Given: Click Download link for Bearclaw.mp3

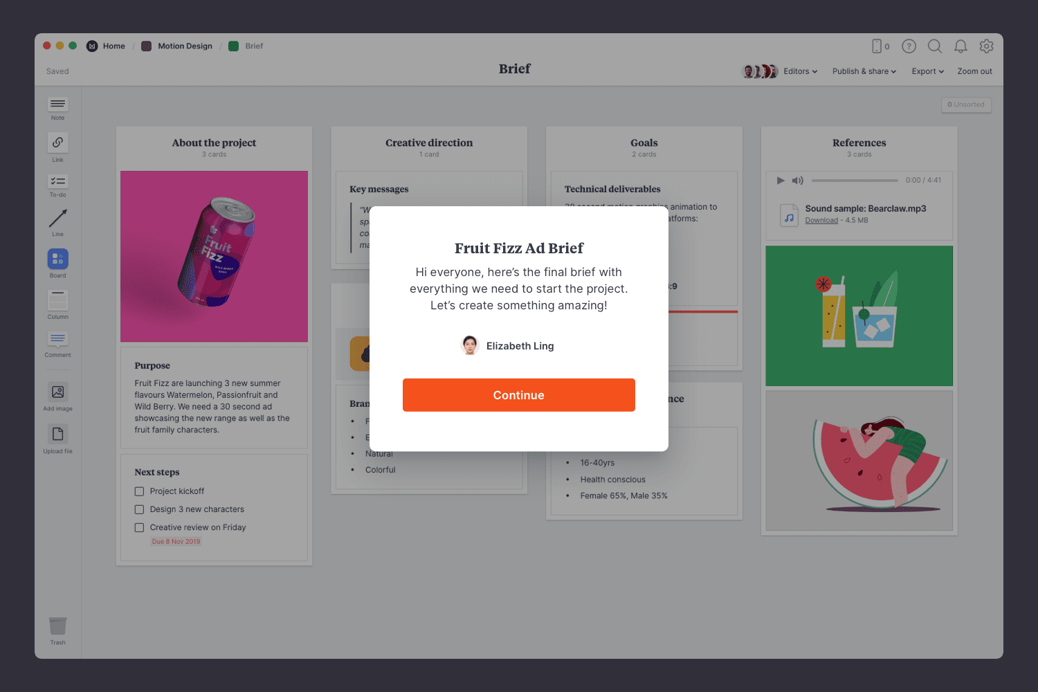Looking at the screenshot, I should (821, 221).
